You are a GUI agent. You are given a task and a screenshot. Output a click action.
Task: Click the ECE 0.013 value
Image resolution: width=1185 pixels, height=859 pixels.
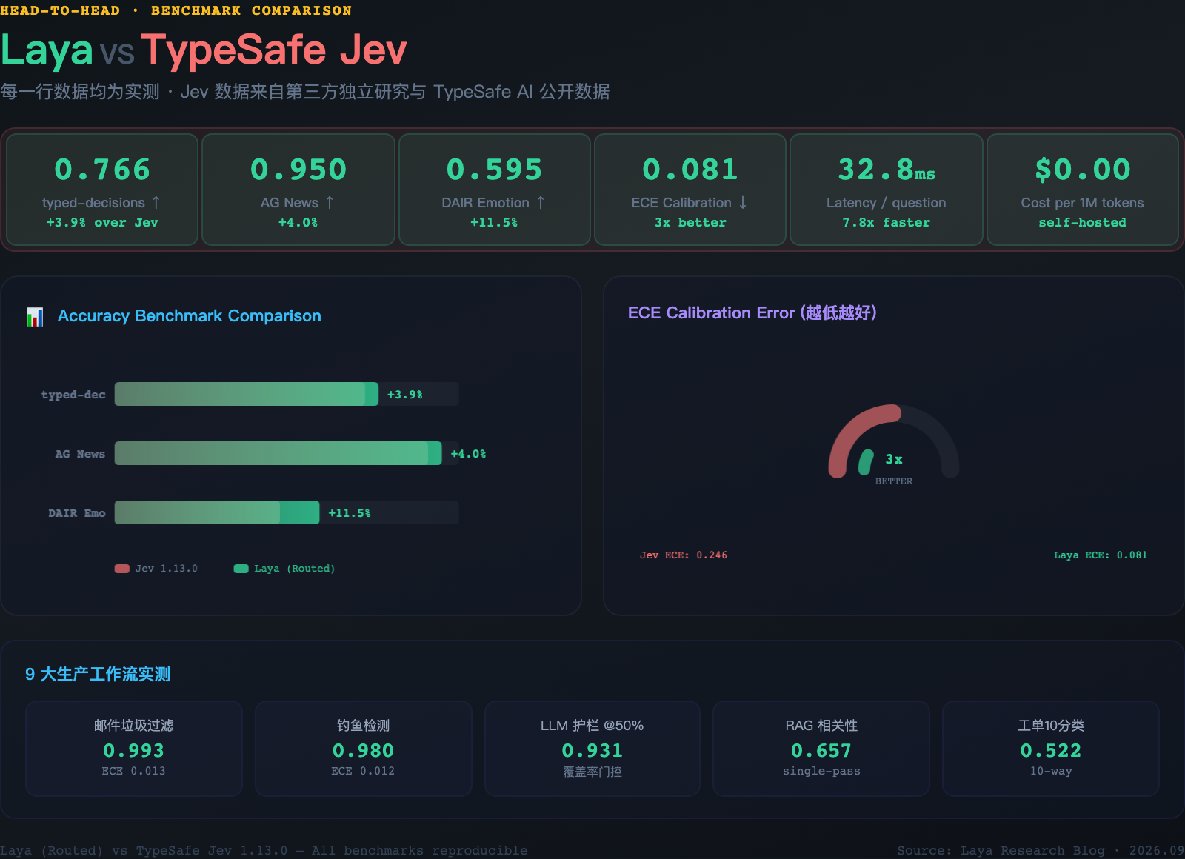[x=134, y=771]
